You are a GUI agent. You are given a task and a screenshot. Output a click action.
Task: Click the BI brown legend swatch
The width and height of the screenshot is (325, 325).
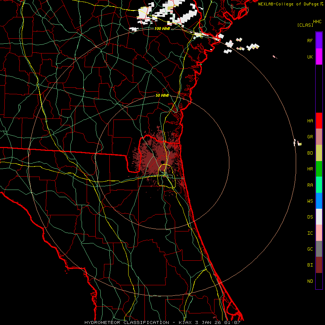click(x=319, y=265)
